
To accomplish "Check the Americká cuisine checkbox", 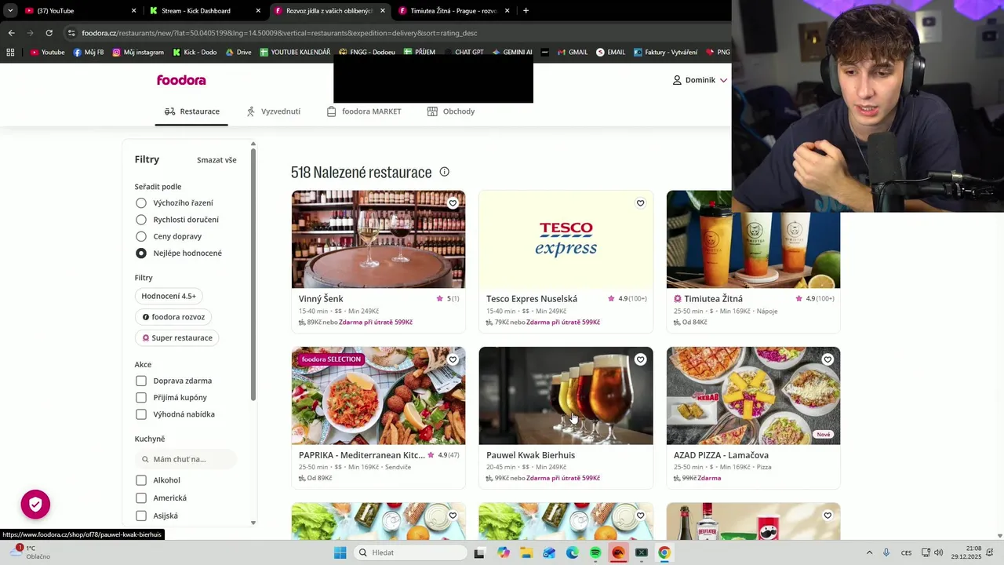I will [141, 498].
